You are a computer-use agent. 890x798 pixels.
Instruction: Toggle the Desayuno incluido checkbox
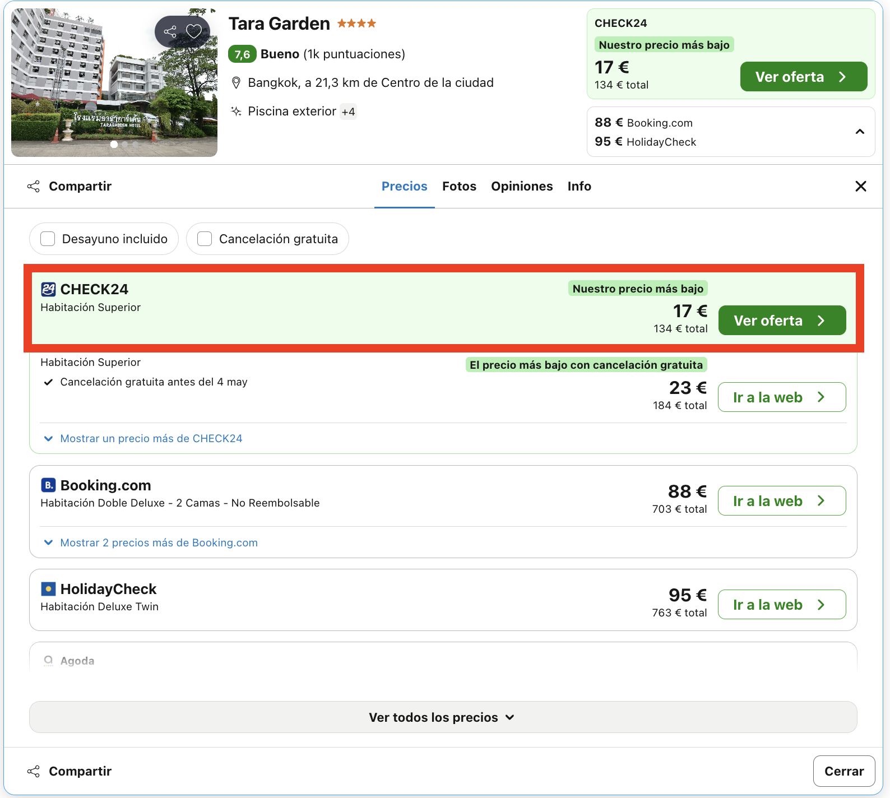pyautogui.click(x=48, y=239)
